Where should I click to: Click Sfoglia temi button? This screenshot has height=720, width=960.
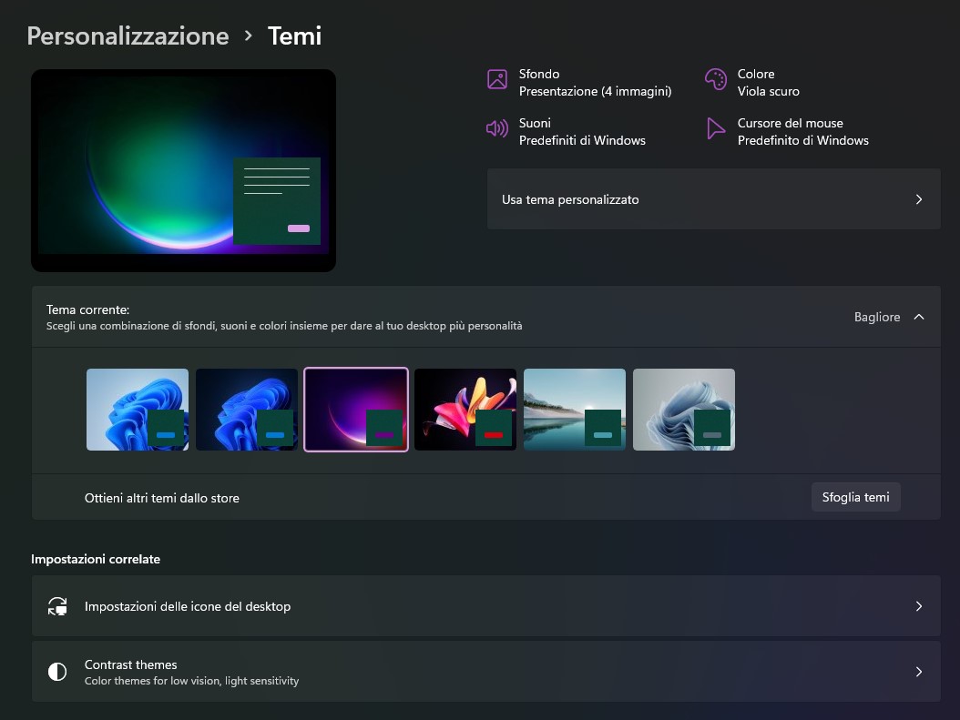click(x=856, y=497)
